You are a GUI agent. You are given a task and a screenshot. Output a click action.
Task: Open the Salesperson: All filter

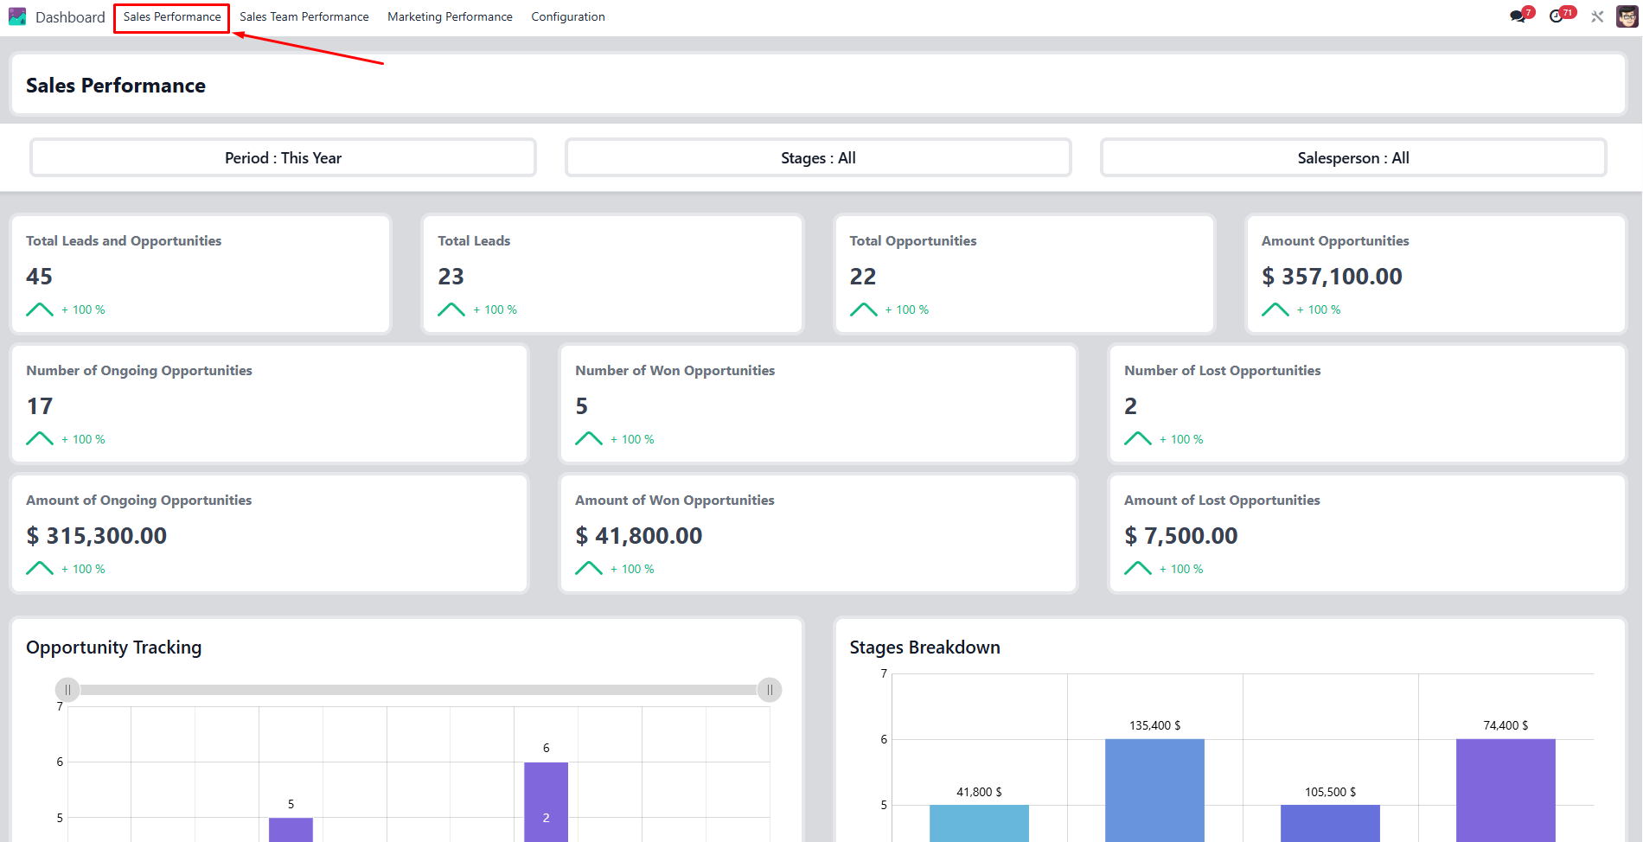[x=1353, y=158]
